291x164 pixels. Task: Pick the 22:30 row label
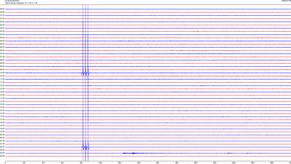point(2,150)
